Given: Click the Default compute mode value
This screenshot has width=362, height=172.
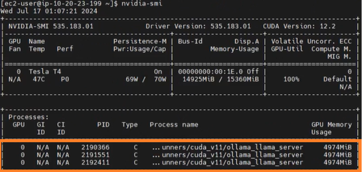Looking at the screenshot, I should (338, 79).
